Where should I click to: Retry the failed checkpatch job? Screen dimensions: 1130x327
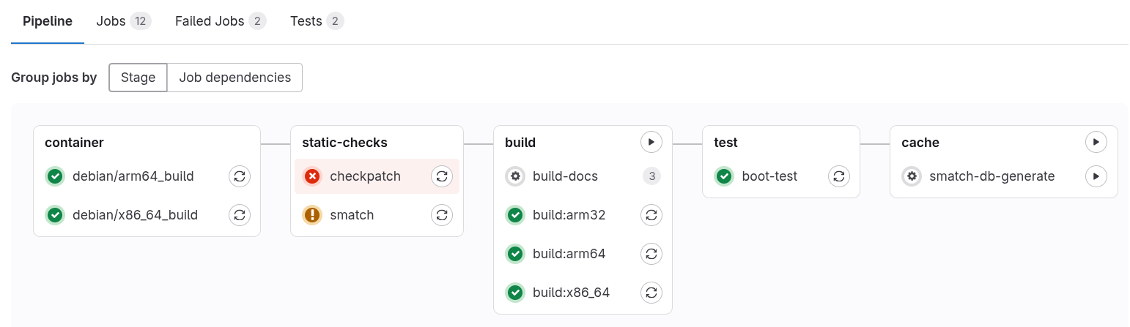[441, 176]
